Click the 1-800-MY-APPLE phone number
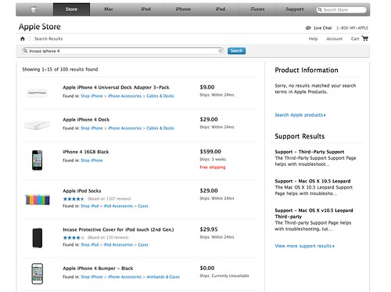 click(x=352, y=28)
